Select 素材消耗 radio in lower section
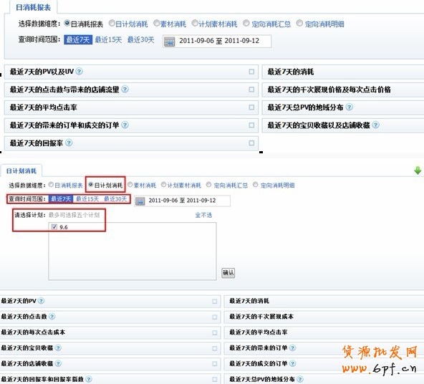This screenshot has height=384, width=424. [130, 184]
